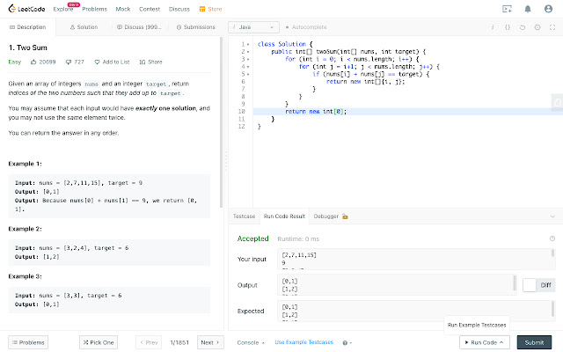Image resolution: width=563 pixels, height=352 pixels.
Task: Switch to the Run Code Result tab
Action: pos(284,216)
